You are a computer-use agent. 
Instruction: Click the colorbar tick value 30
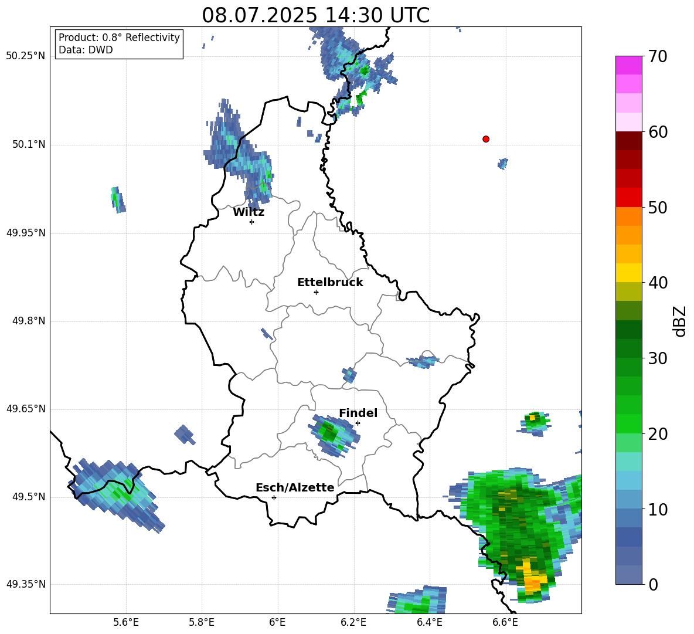point(658,358)
